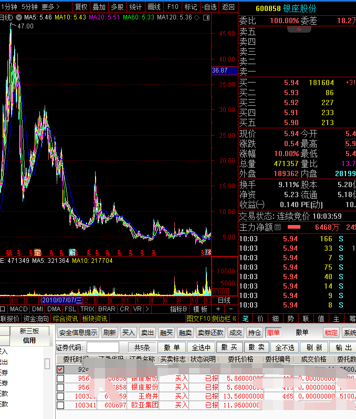Open the 板块资讯 tab
The width and height of the screenshot is (356, 419).
(x=95, y=319)
